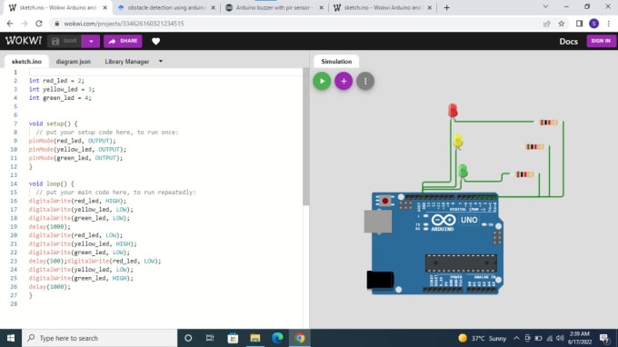Click the browser address bar URL
This screenshot has width=618, height=347.
[x=124, y=24]
